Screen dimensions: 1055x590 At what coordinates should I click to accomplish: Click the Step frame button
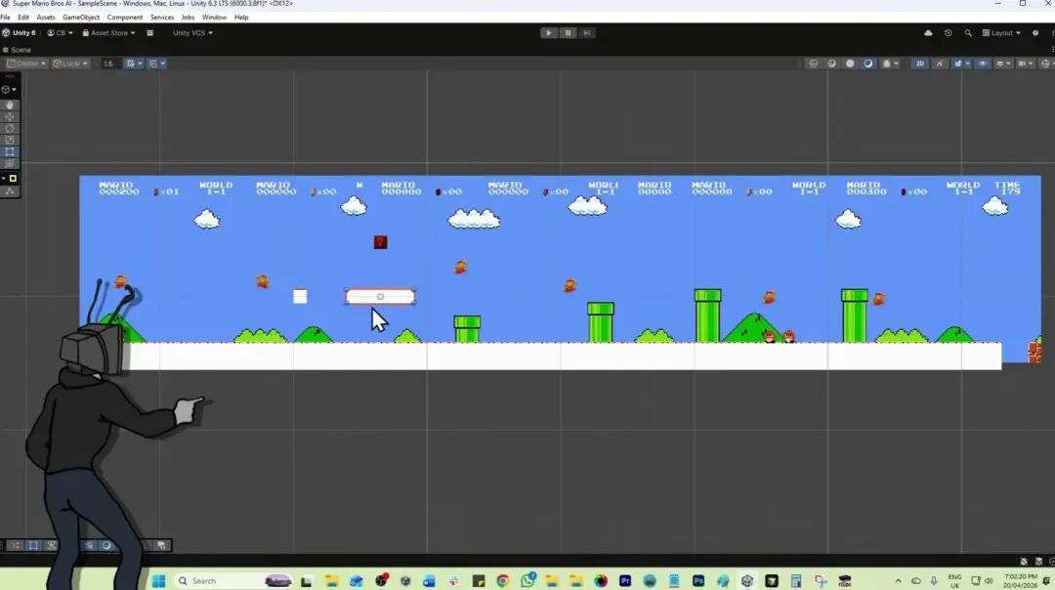tap(587, 33)
